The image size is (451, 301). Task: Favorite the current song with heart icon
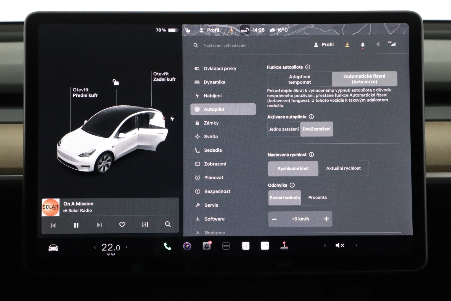pos(122,225)
